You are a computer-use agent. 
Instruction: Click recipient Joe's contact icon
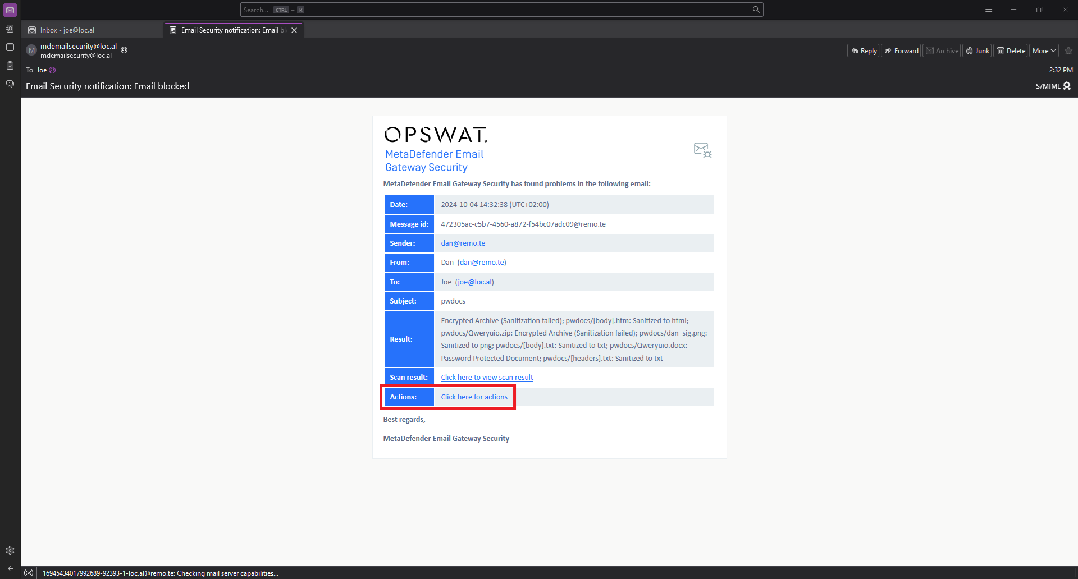tap(52, 70)
